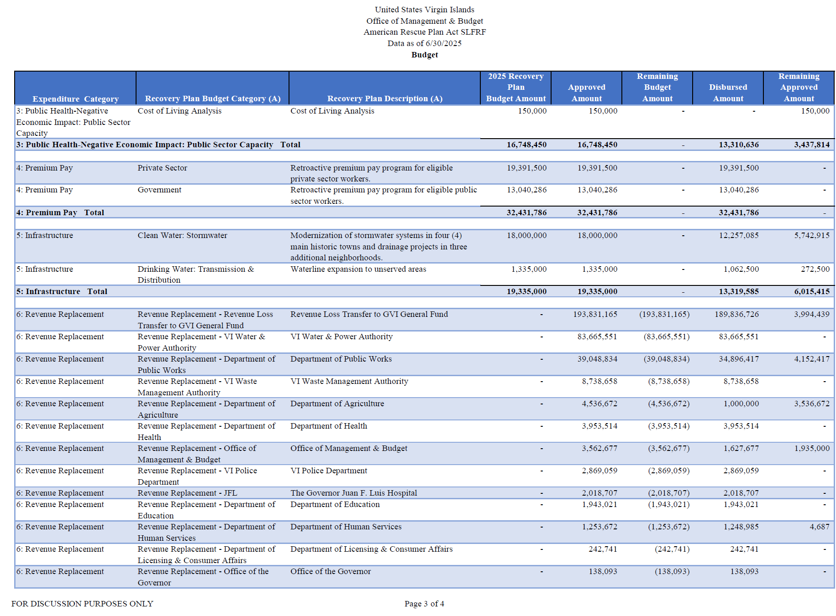Click 'Office of the Governor' description
The image size is (836, 616).
coord(331,571)
